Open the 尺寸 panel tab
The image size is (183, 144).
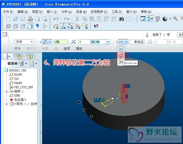(x=18, y=48)
